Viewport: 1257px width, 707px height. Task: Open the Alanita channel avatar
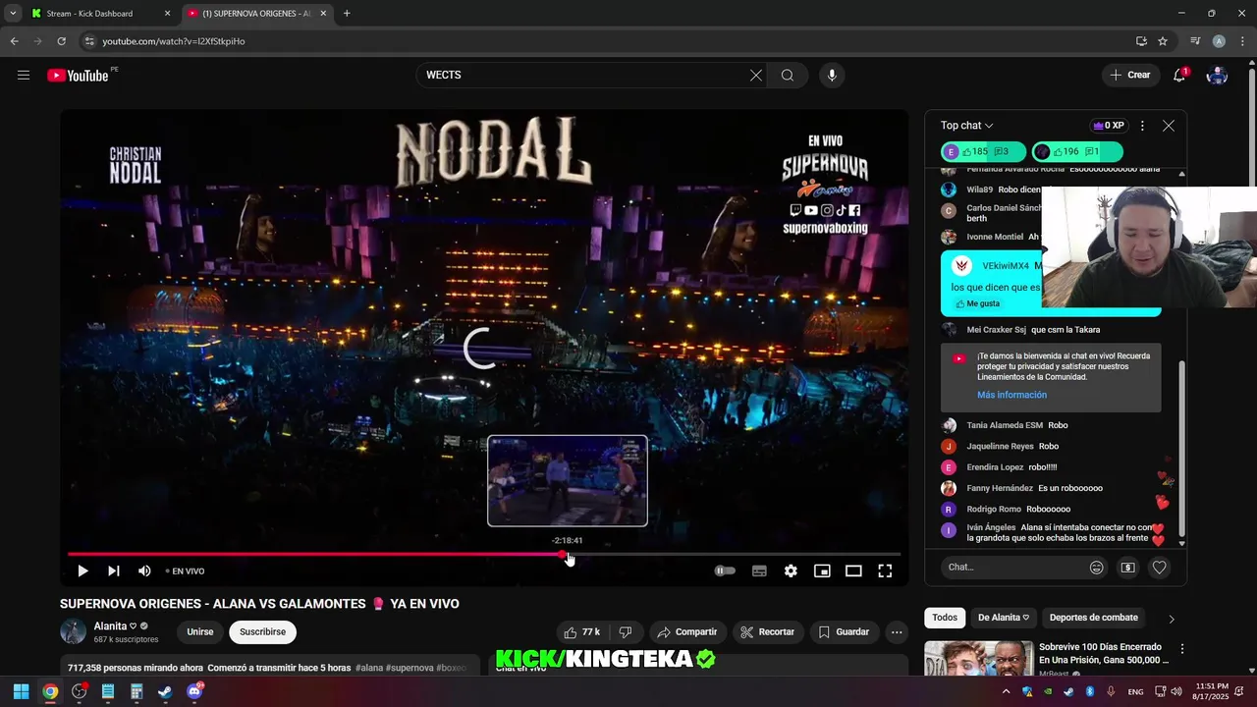(73, 631)
